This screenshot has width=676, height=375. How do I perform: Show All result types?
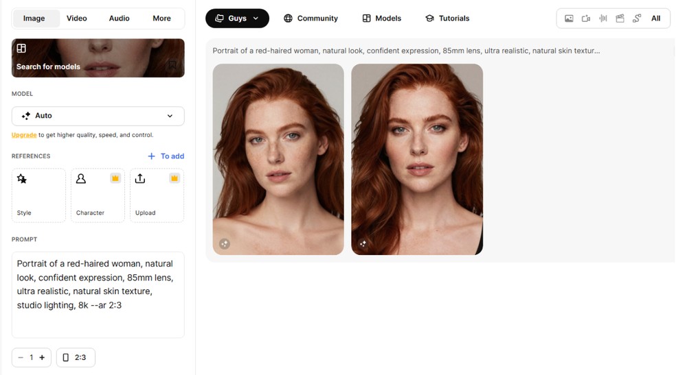coord(656,19)
